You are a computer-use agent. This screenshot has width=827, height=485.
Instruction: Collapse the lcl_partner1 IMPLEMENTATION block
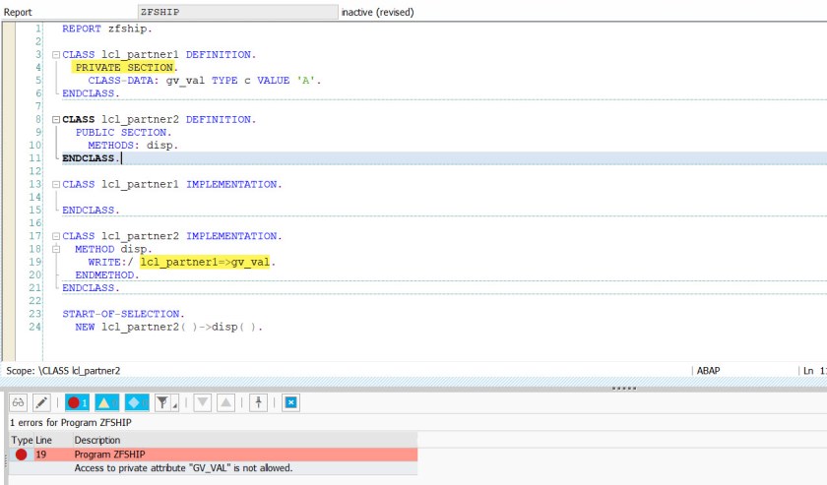[x=55, y=184]
